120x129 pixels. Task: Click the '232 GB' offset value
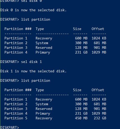point(100,118)
